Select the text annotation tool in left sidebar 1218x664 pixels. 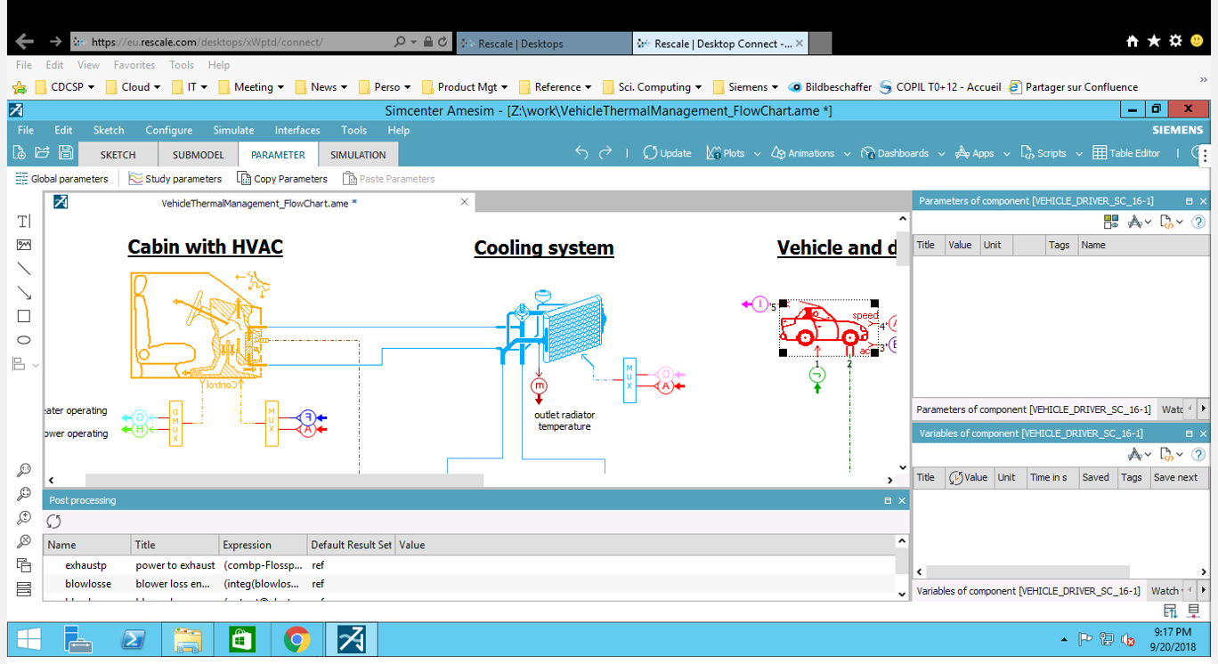pyautogui.click(x=24, y=221)
